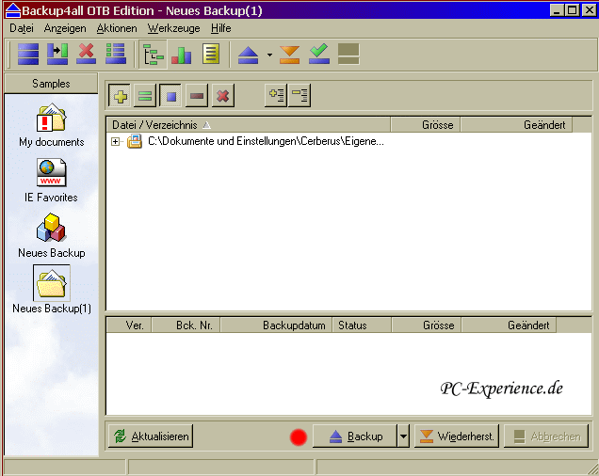Click lower Grösse column header in versions list
The width and height of the screenshot is (599, 476).
tap(427, 325)
